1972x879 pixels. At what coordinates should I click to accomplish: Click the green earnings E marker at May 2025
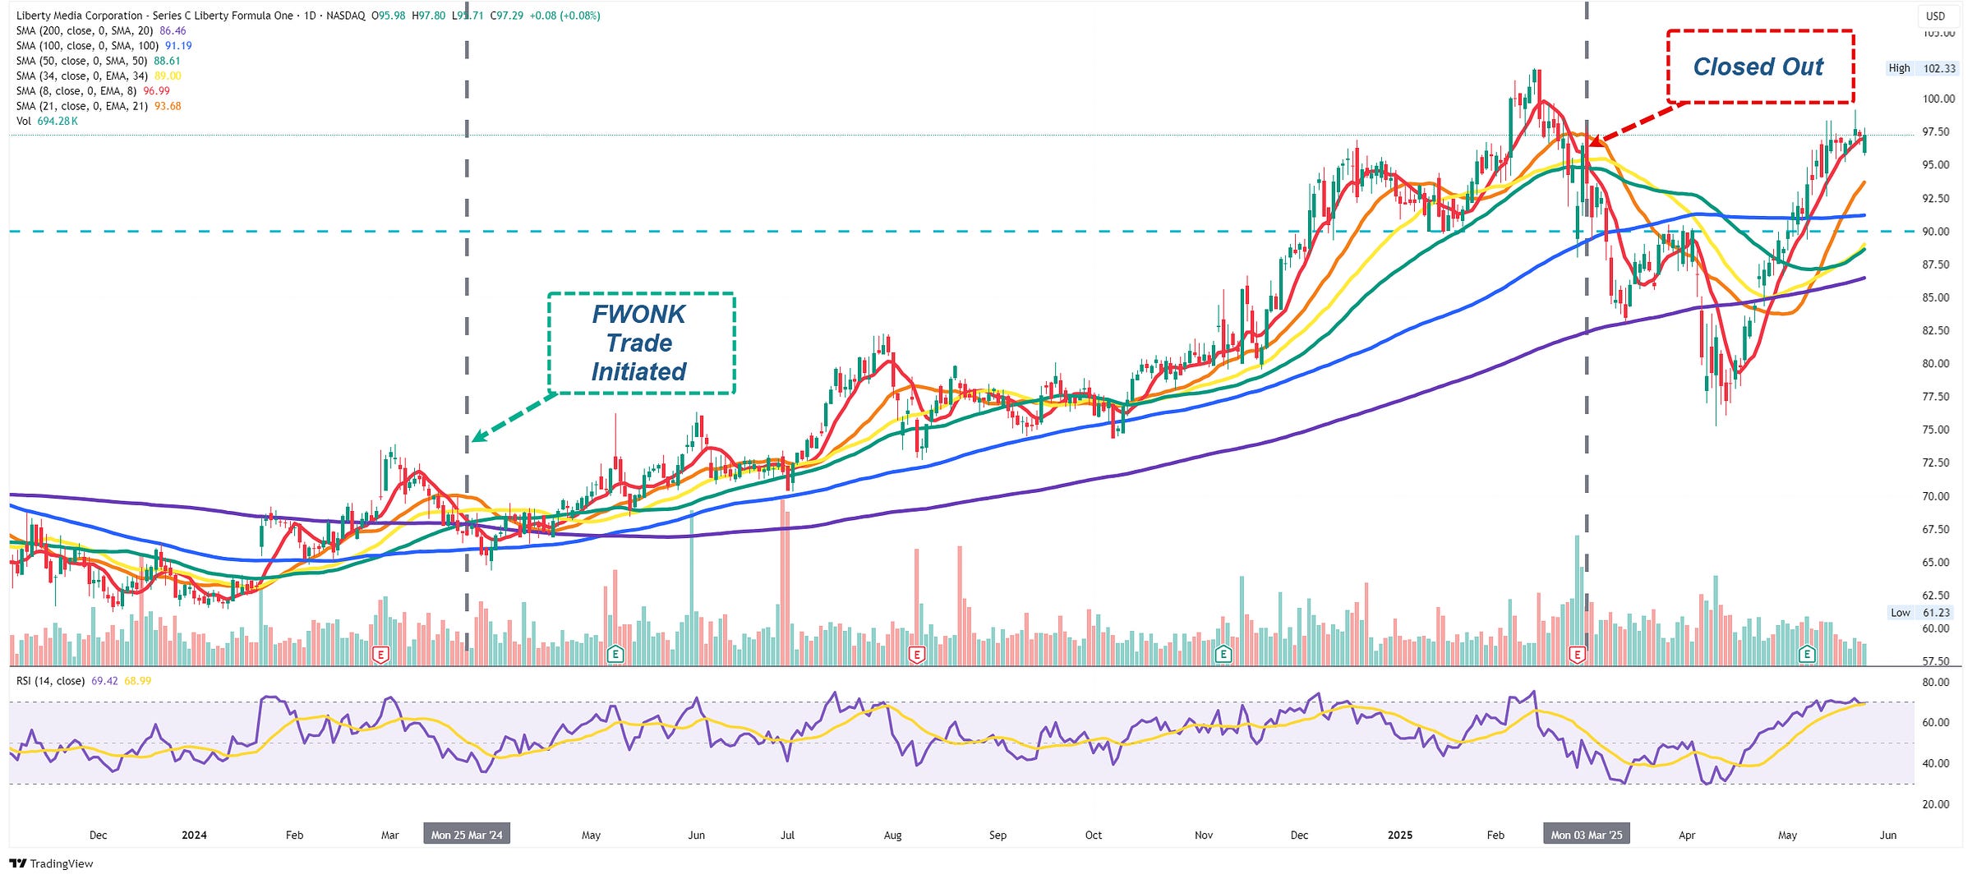tap(1807, 655)
